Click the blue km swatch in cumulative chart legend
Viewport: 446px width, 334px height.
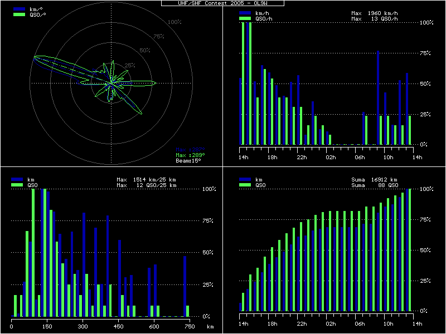click(245, 179)
